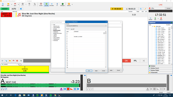Toggle the red ON button in cartwall
Image resolution: width=173 pixels, height=97 pixels.
point(126,61)
